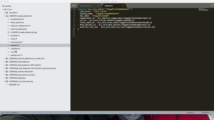
Task: Expand LESSON4a_load_balancer_NAT_bastion_security_groups arrow
Action: pyautogui.click(x=4, y=68)
